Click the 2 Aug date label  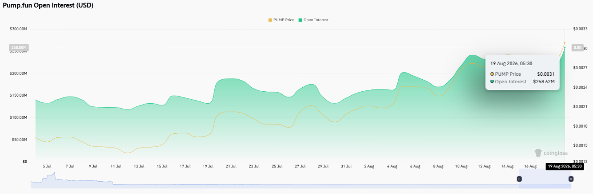369,167
